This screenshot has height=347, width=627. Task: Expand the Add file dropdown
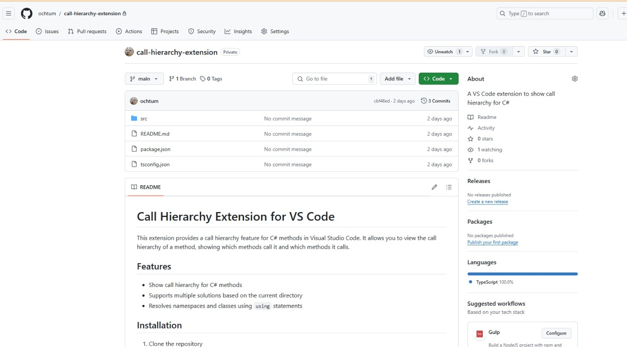[x=398, y=79]
